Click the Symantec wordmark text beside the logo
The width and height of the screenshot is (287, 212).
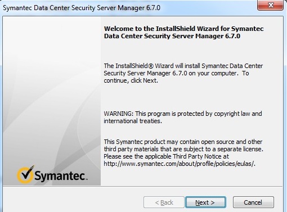[x=61, y=176]
